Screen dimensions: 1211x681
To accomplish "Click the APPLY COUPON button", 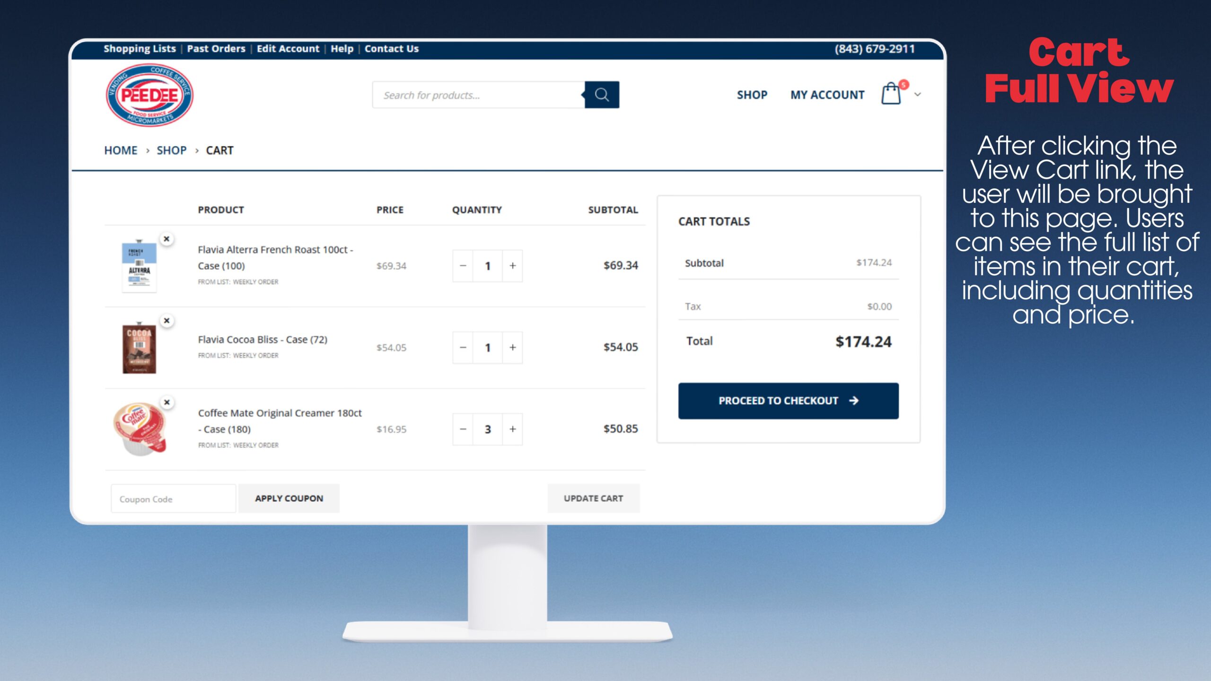I will 289,498.
